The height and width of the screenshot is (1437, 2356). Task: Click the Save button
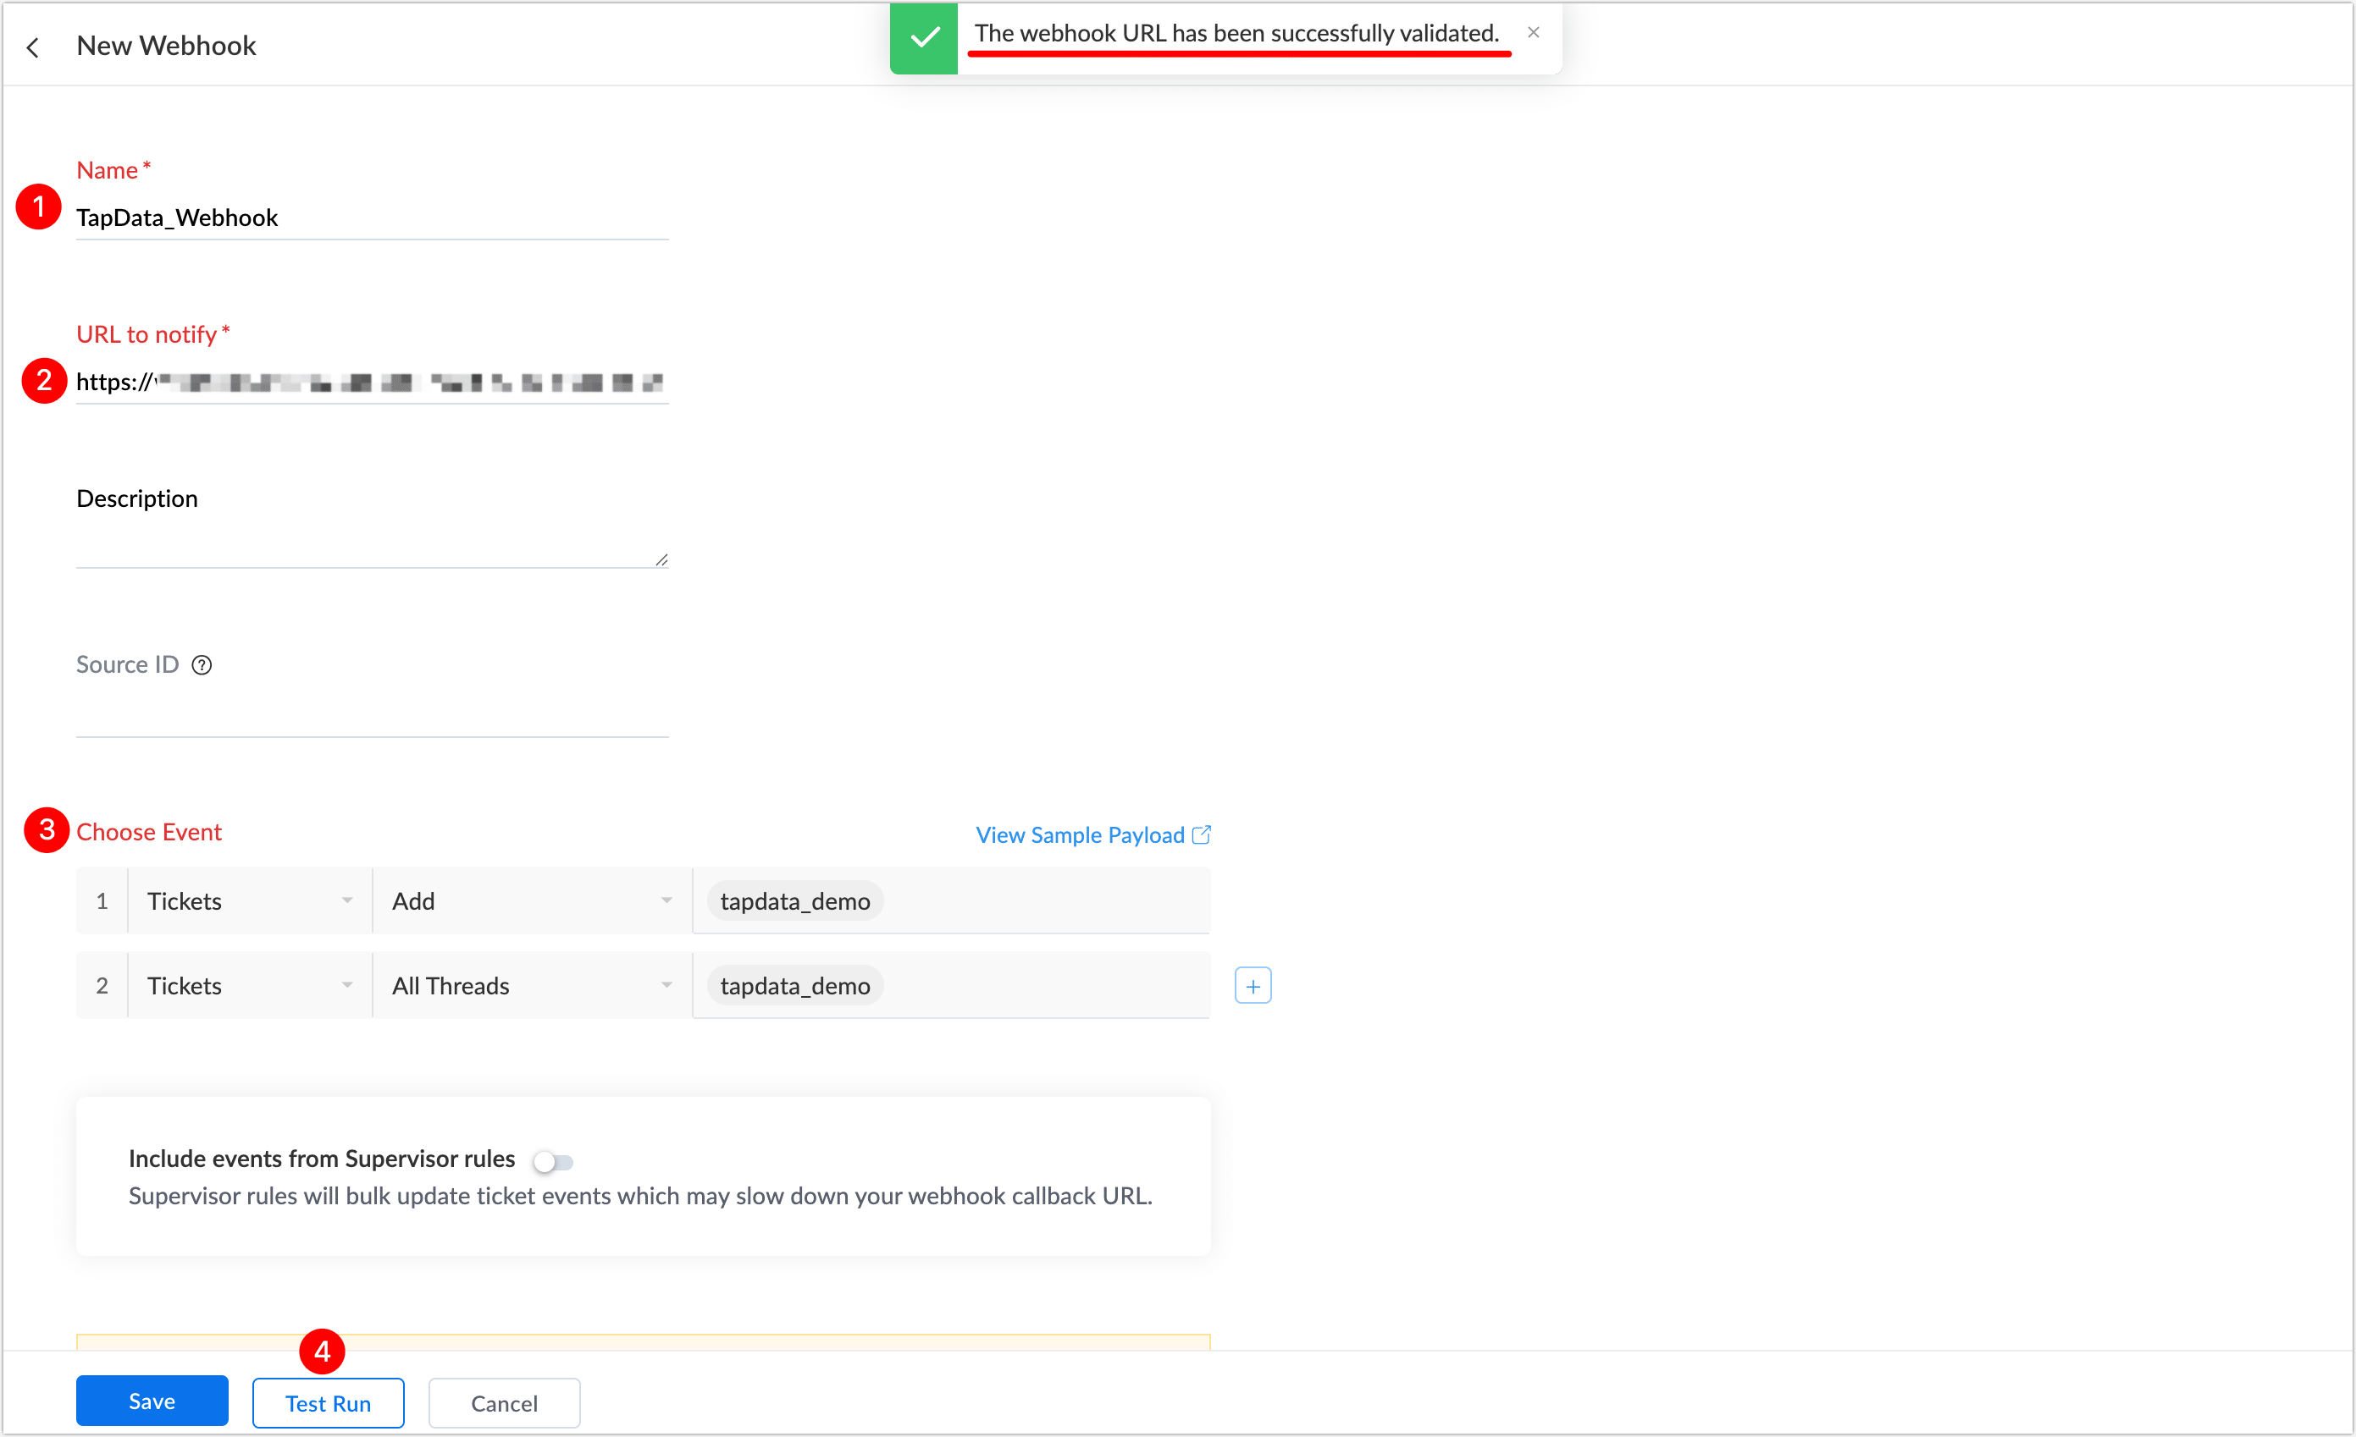click(x=151, y=1401)
